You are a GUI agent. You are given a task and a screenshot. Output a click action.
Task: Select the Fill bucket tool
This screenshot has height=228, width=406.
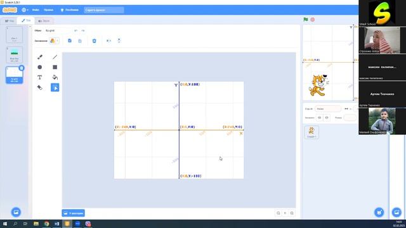(55, 77)
